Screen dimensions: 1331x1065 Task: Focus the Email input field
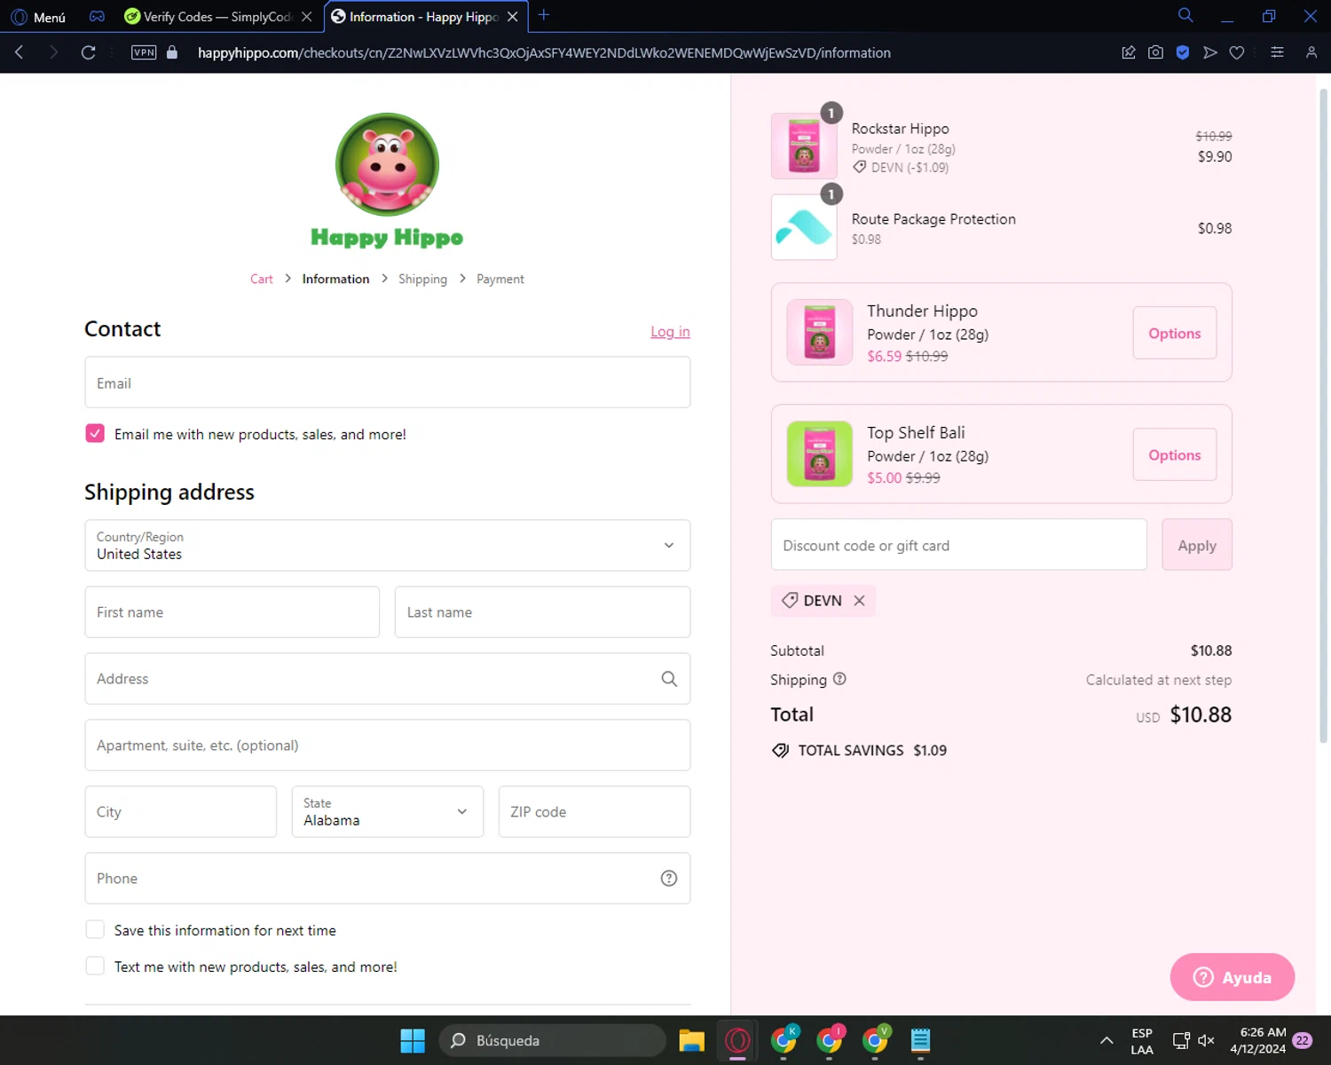(x=388, y=383)
